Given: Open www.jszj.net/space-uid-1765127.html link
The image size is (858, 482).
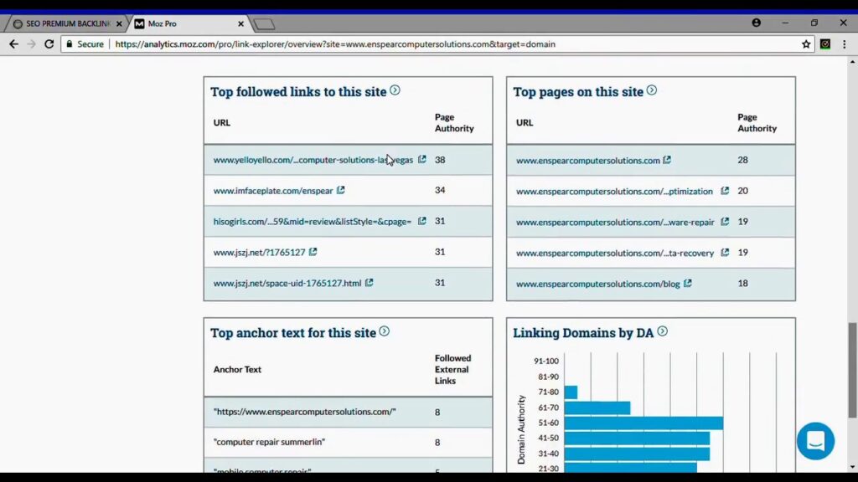Looking at the screenshot, I should (287, 283).
